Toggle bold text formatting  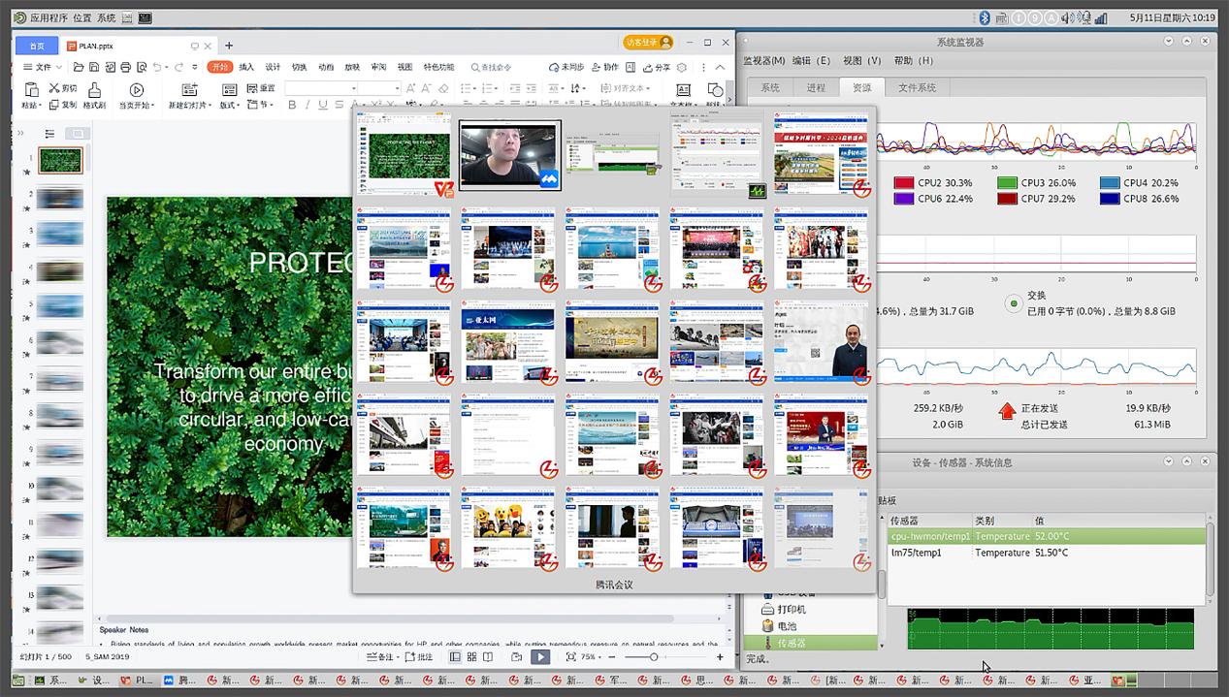click(x=292, y=105)
